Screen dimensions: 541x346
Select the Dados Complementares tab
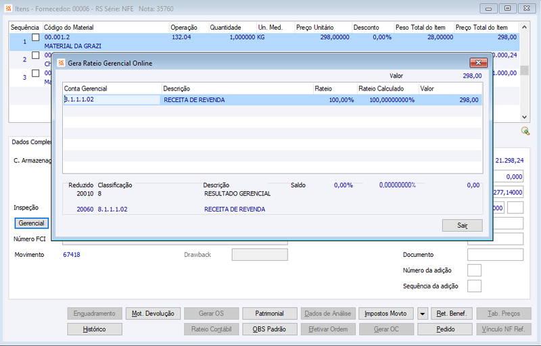point(31,142)
